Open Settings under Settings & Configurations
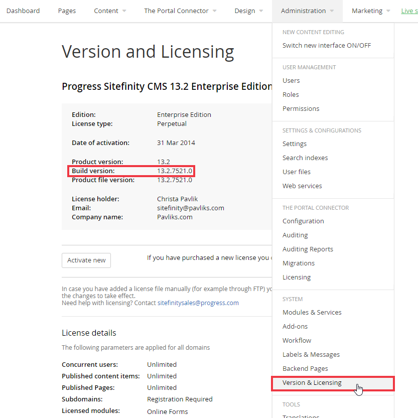 point(295,144)
